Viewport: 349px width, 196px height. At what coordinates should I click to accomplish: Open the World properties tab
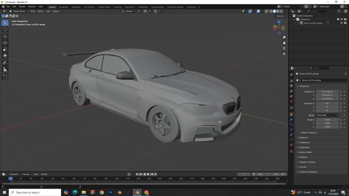click(x=291, y=101)
